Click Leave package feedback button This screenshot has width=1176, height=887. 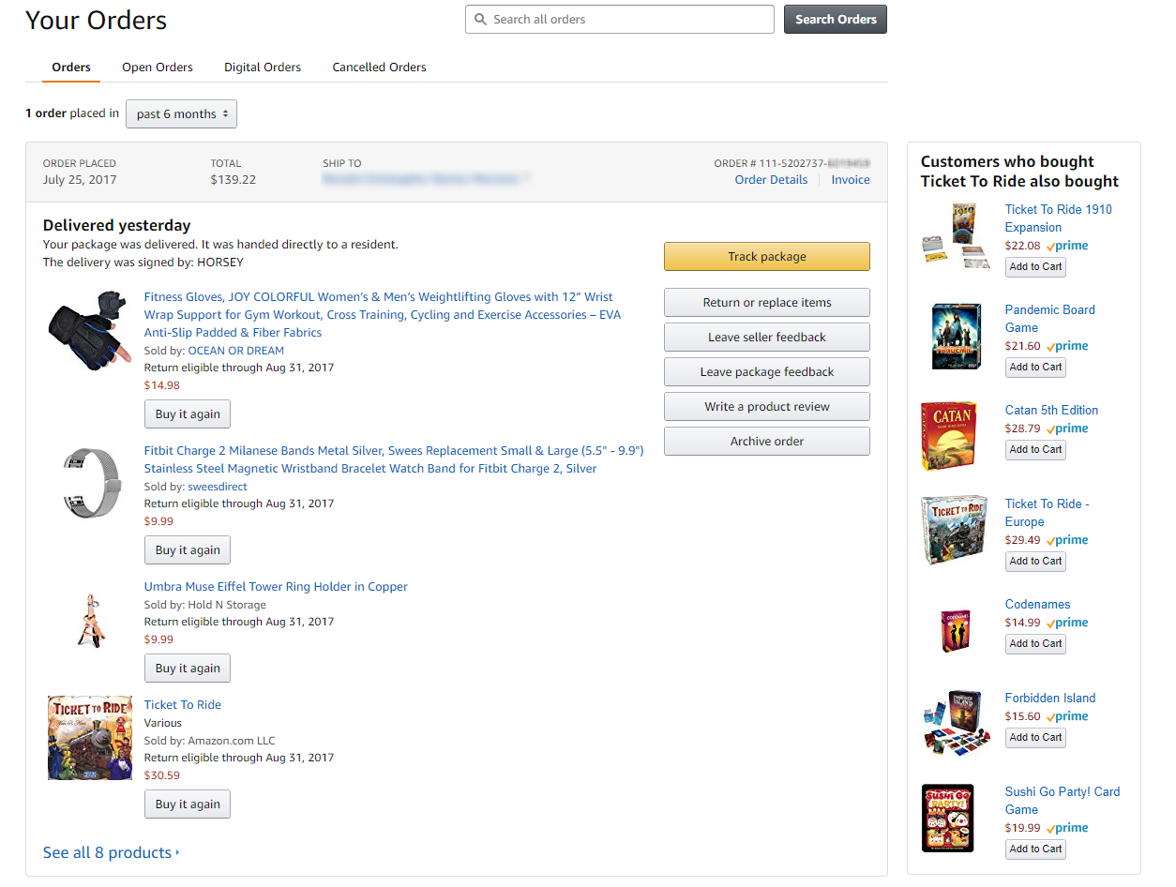pyautogui.click(x=767, y=372)
